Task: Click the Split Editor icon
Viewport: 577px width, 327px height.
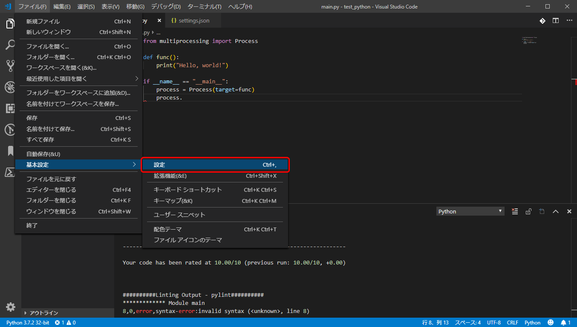Action: click(555, 20)
